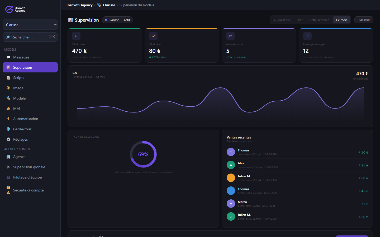Open the Clarisse model selector dropdown
The image size is (380, 237).
pyautogui.click(x=30, y=25)
